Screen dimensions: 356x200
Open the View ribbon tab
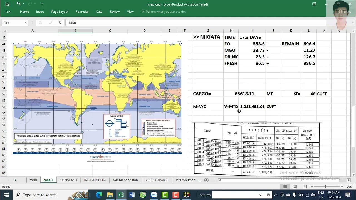pos(130,12)
